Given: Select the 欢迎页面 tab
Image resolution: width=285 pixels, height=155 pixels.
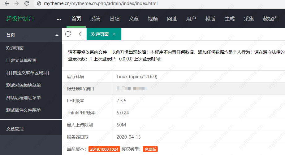Looking at the screenshot, I should (x=100, y=34).
